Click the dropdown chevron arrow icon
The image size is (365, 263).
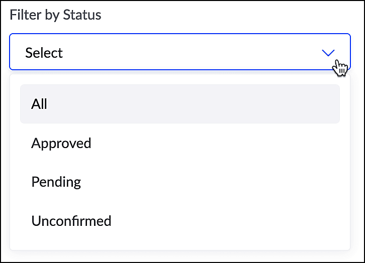[x=328, y=53]
